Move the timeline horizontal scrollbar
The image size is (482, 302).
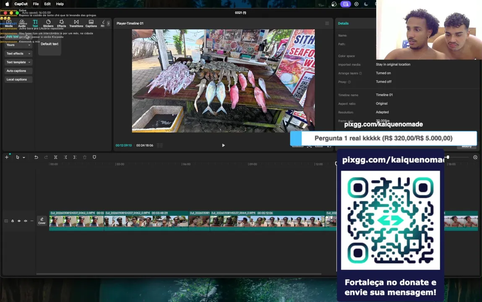[x=179, y=274]
